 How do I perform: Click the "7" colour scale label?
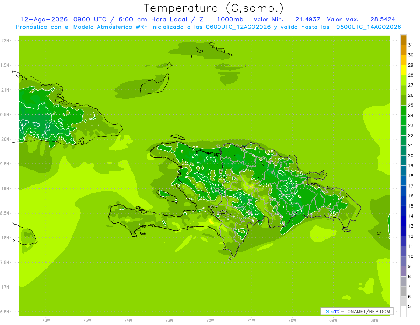pos(409,286)
